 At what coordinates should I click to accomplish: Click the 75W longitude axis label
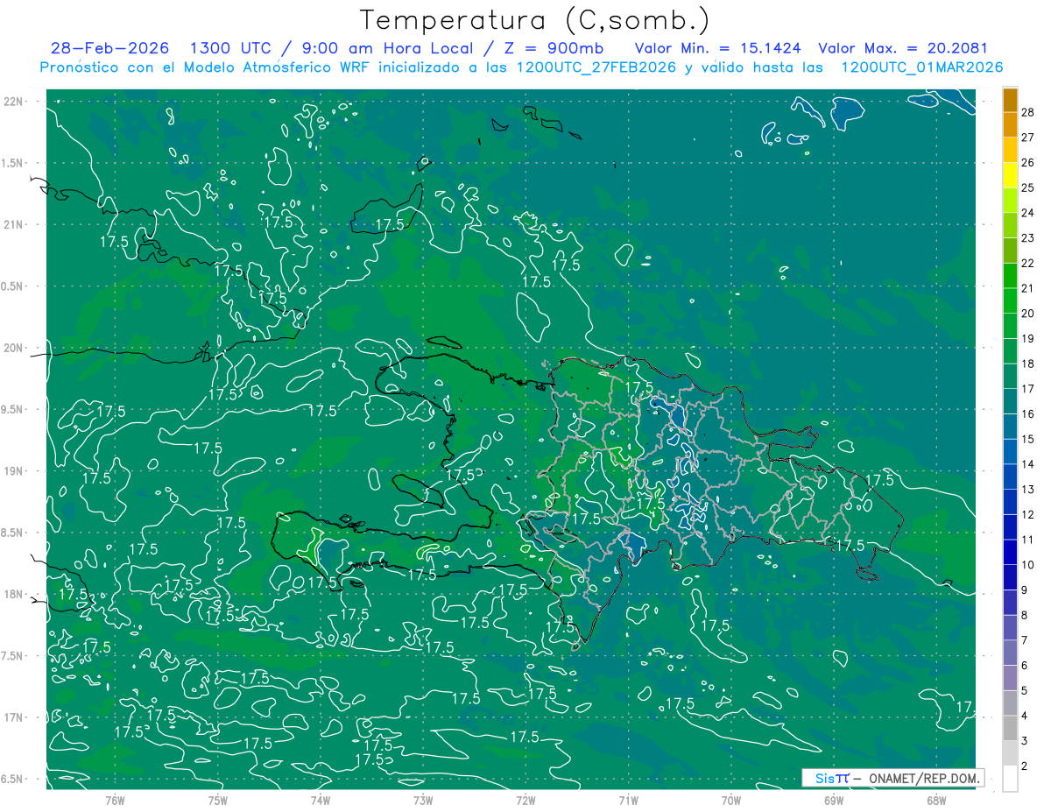[x=217, y=800]
